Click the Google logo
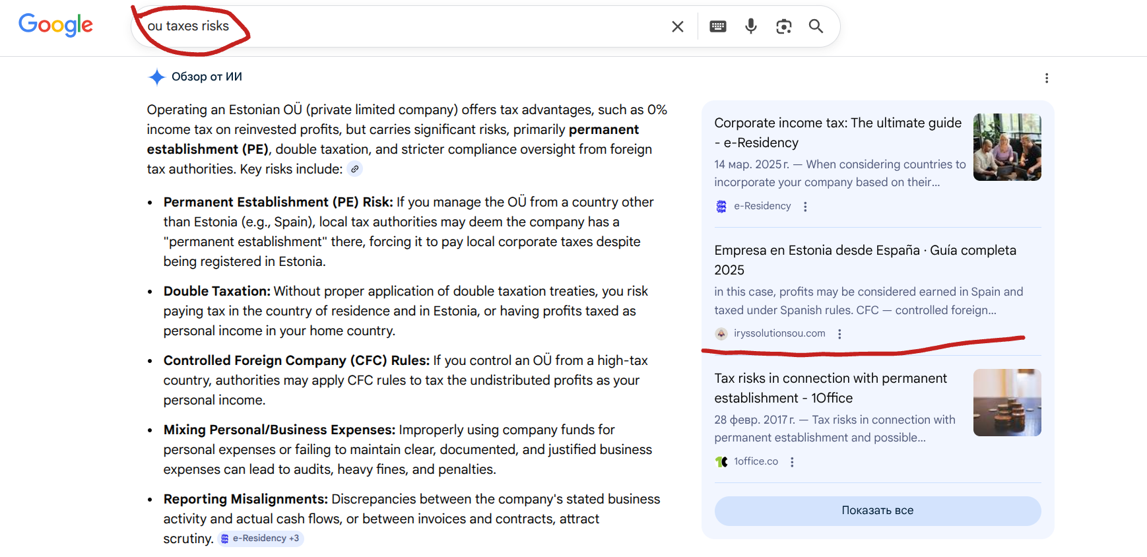The image size is (1147, 557). point(55,25)
